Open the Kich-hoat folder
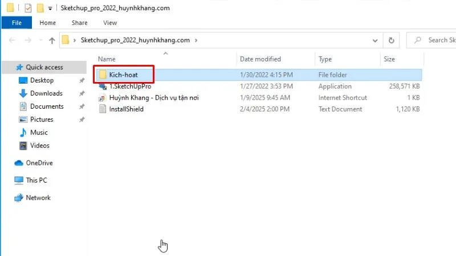The height and width of the screenshot is (256, 456). point(123,75)
